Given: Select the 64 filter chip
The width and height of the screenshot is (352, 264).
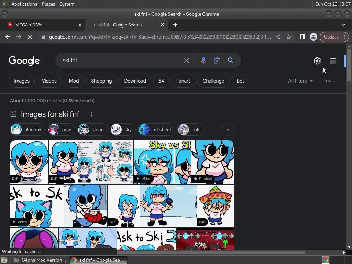Looking at the screenshot, I should [x=161, y=81].
